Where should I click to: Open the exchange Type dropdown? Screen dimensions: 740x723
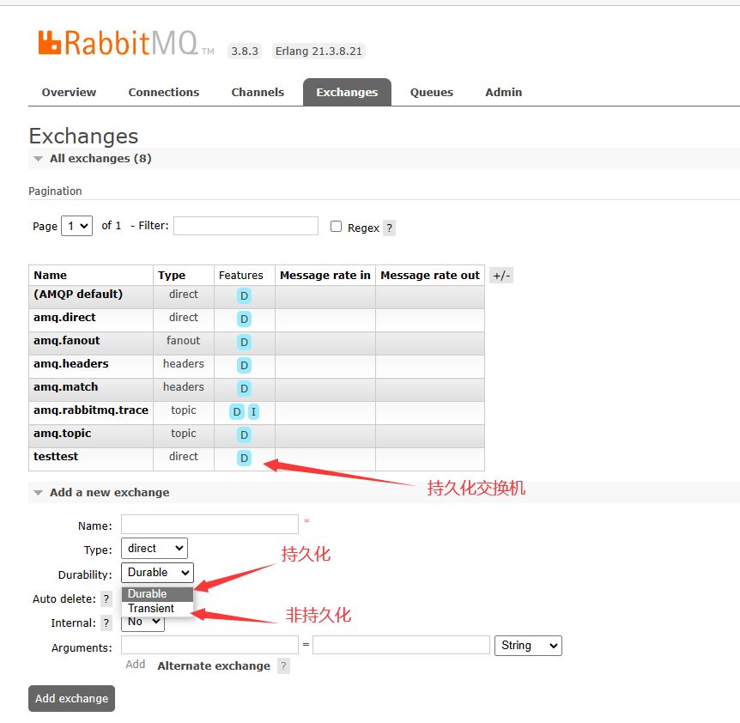click(155, 549)
